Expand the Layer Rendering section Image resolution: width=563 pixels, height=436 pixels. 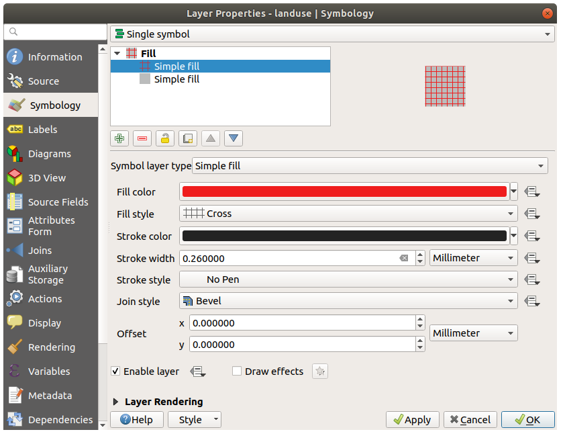pyautogui.click(x=116, y=402)
